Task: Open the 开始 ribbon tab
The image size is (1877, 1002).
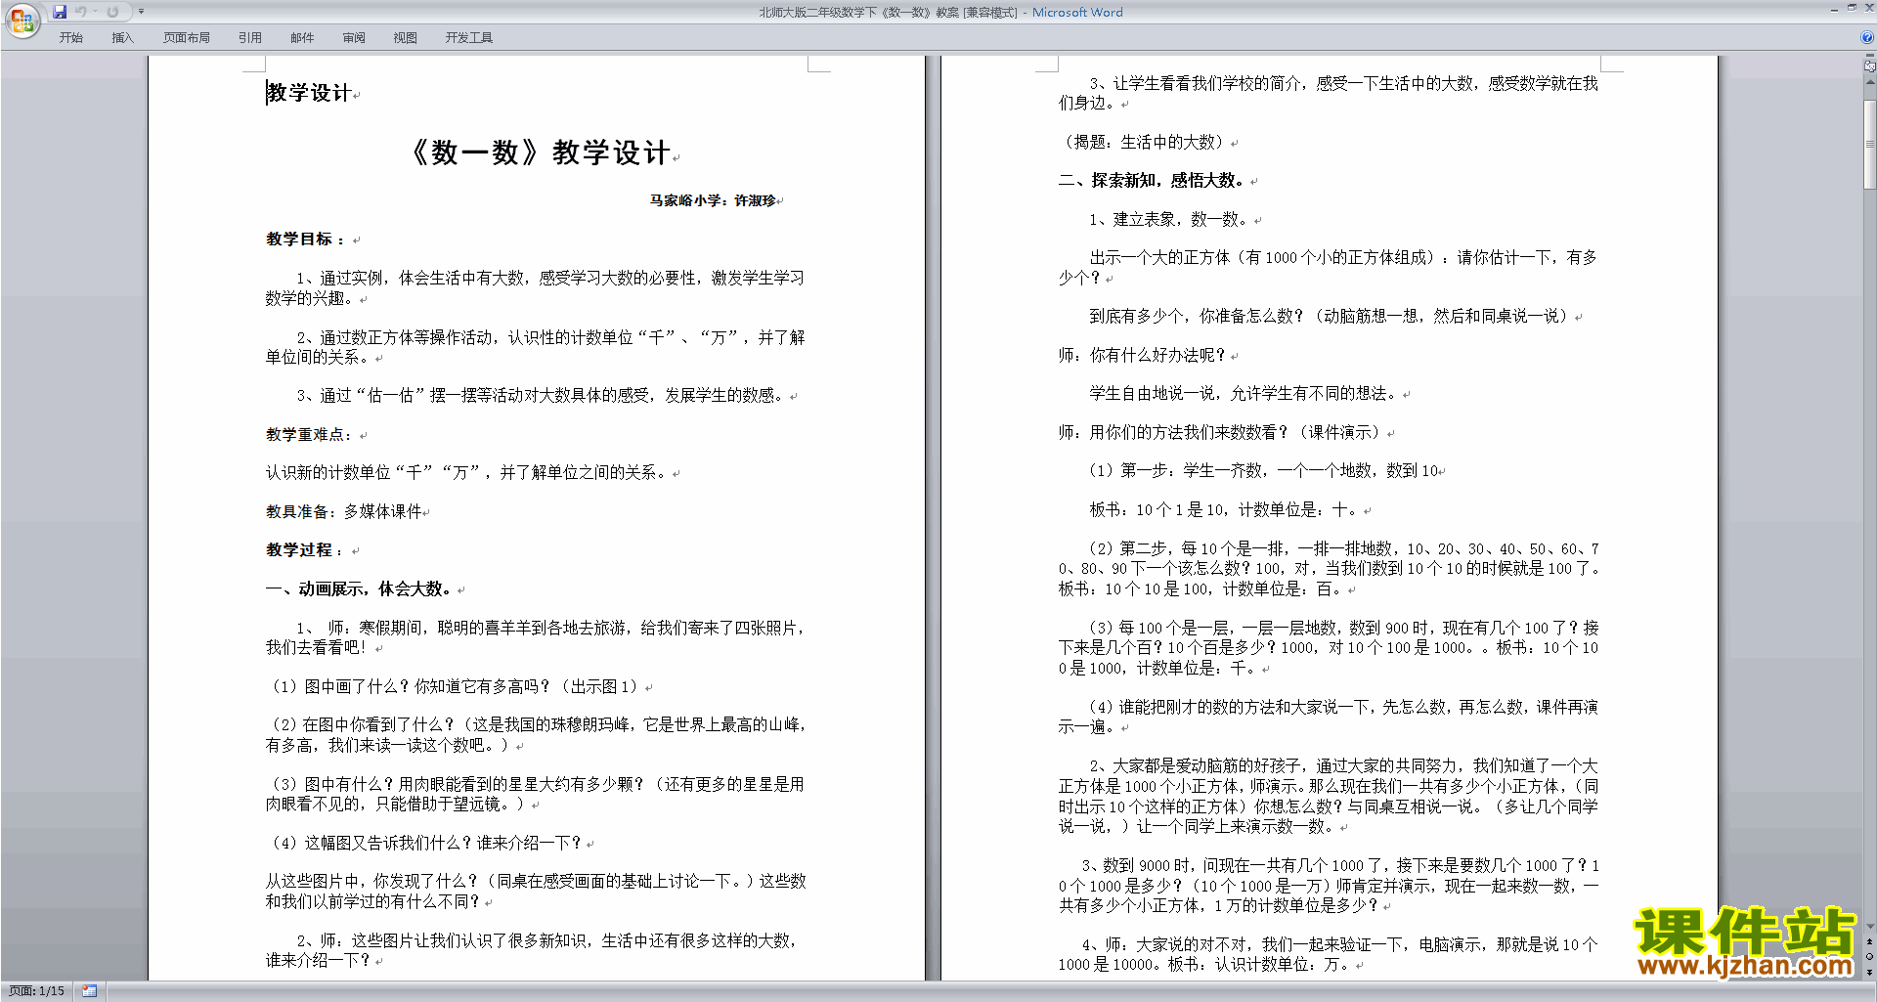Action: tap(71, 38)
